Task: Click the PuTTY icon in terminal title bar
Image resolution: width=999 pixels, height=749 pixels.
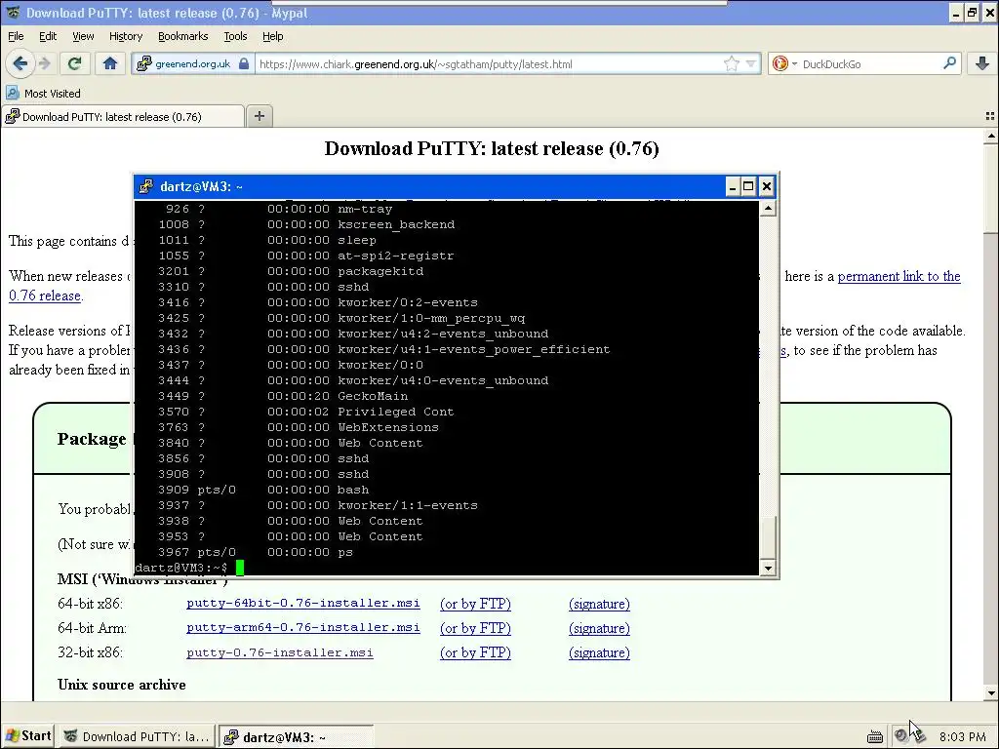Action: tap(146, 186)
